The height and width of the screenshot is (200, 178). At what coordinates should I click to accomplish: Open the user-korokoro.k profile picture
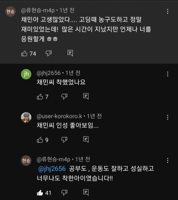pos(26,117)
